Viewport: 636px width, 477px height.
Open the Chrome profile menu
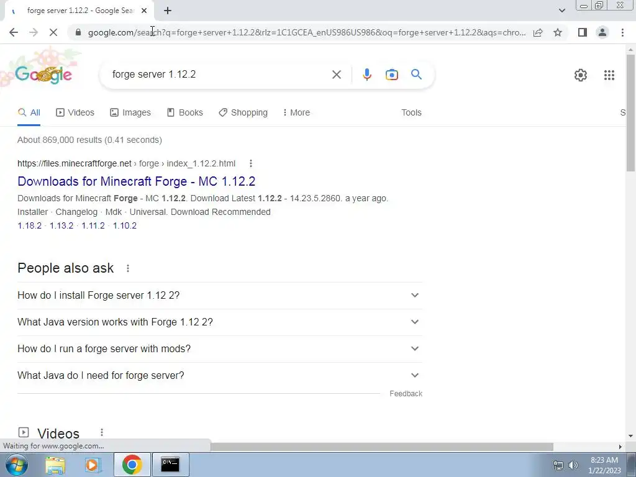point(602,32)
